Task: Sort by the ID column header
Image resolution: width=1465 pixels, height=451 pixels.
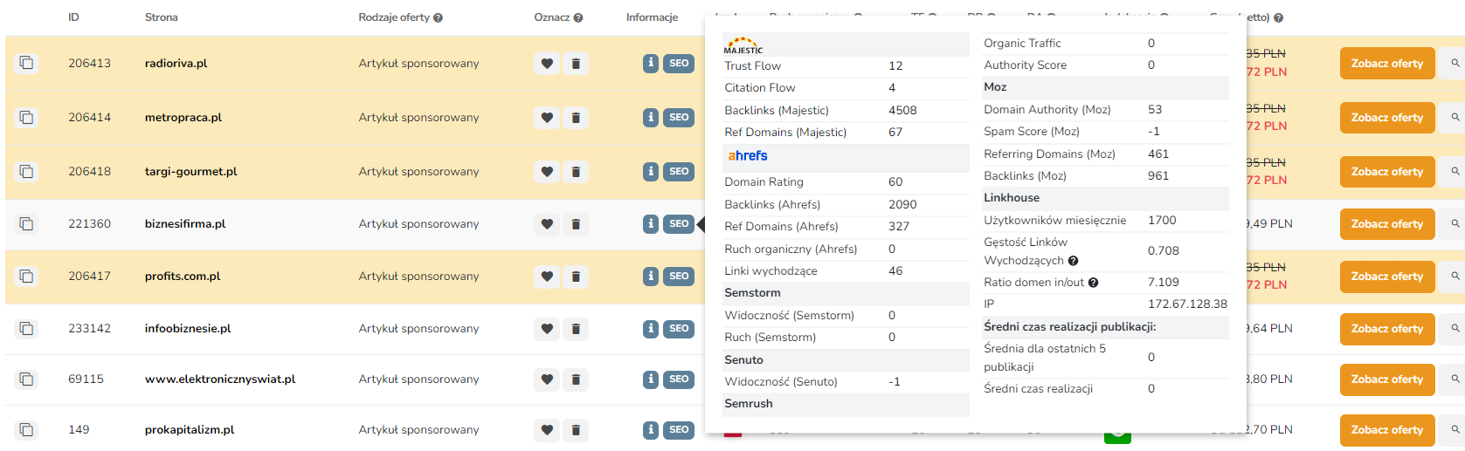Action: [x=73, y=17]
